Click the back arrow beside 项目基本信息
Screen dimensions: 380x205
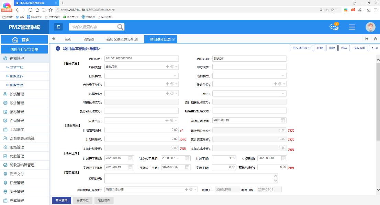[58, 49]
